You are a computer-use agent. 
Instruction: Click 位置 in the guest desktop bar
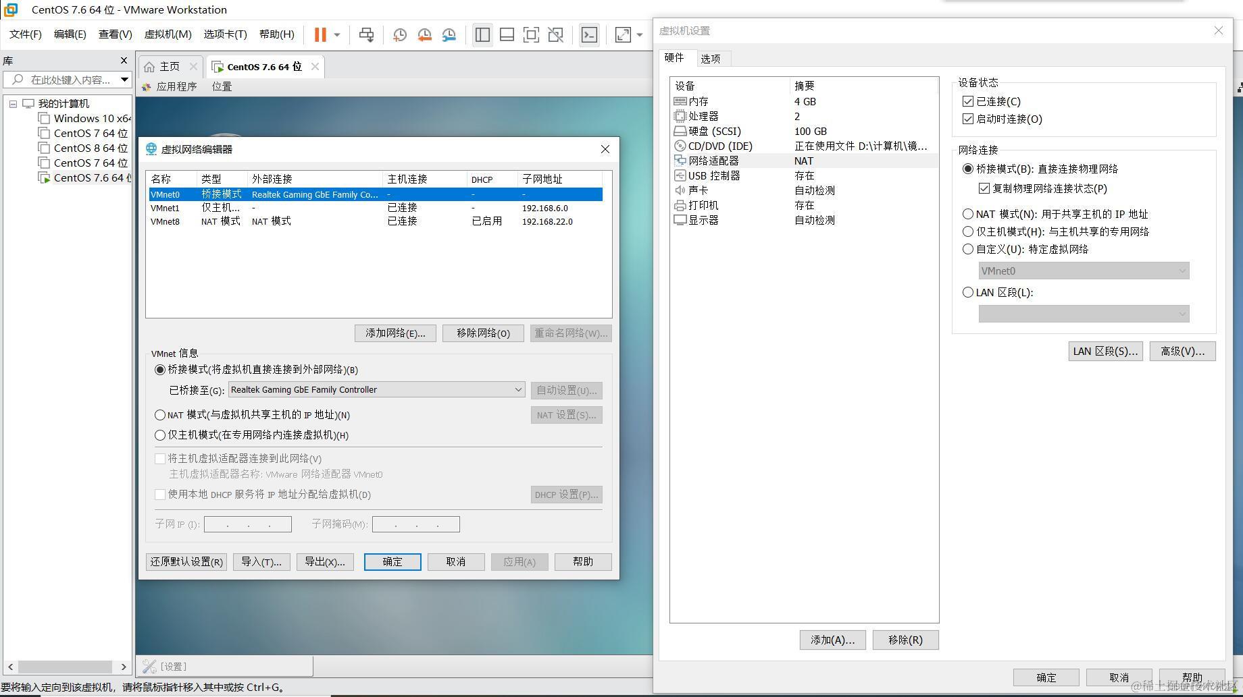[x=222, y=86]
